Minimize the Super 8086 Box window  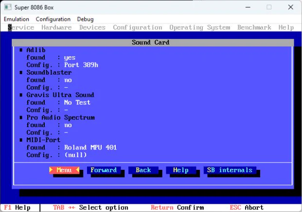248,7
